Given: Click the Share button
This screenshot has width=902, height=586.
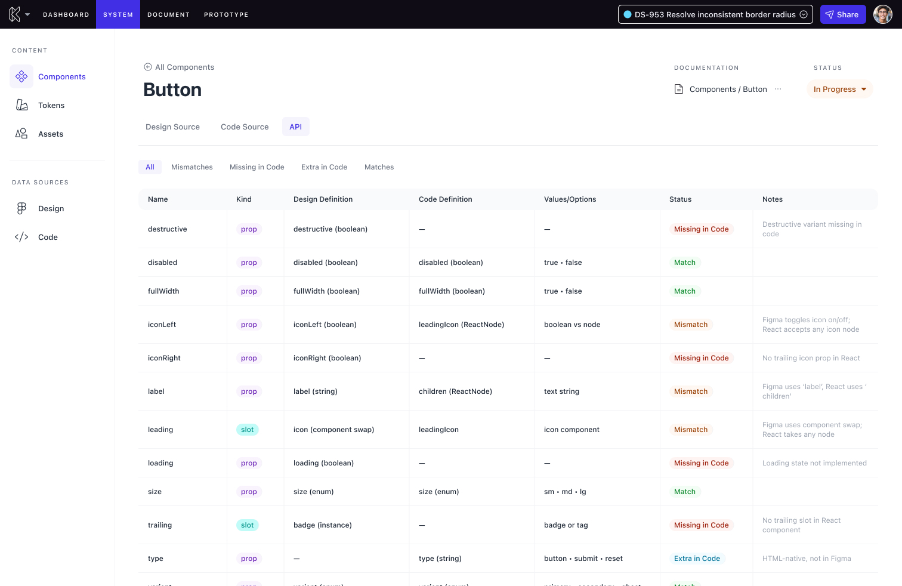Looking at the screenshot, I should coord(843,14).
